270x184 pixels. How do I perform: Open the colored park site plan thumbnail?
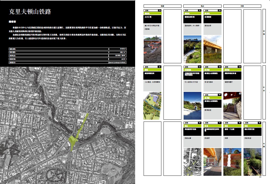point(152,106)
